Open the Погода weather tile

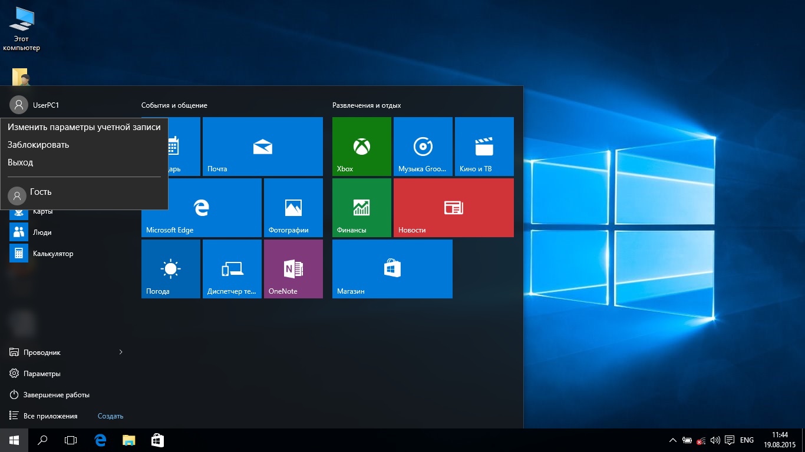(x=170, y=268)
